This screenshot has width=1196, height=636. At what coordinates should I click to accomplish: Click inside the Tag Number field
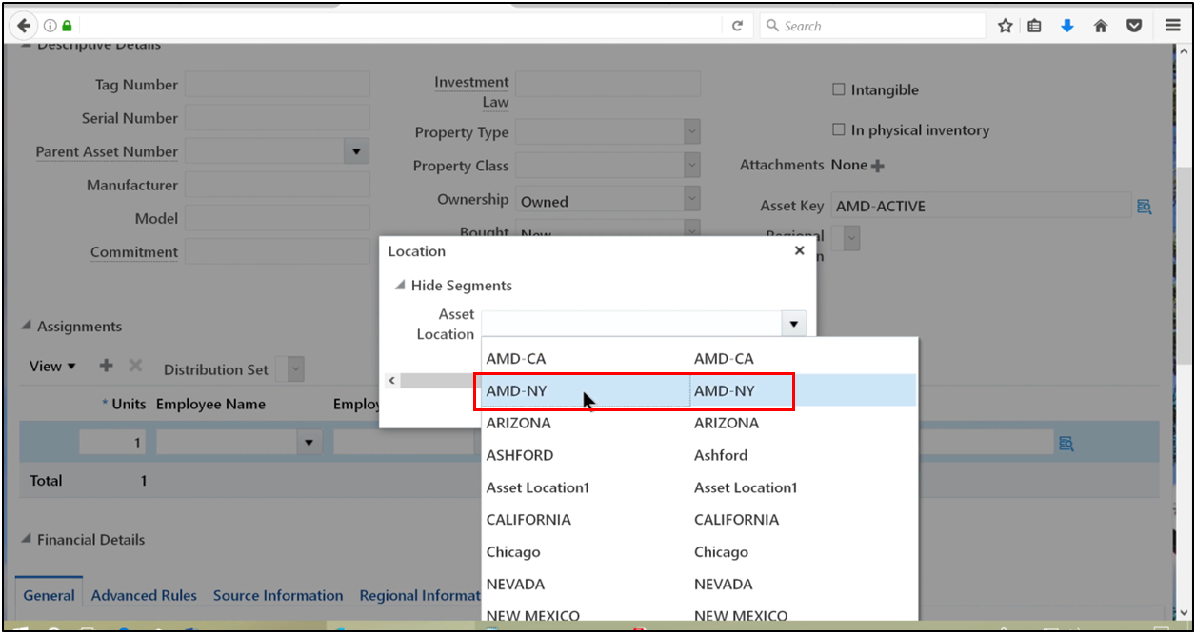tap(276, 85)
